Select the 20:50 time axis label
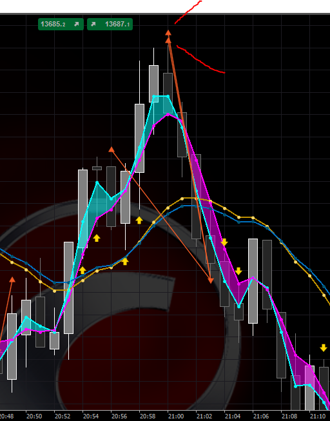330x421 pixels. [x=34, y=416]
